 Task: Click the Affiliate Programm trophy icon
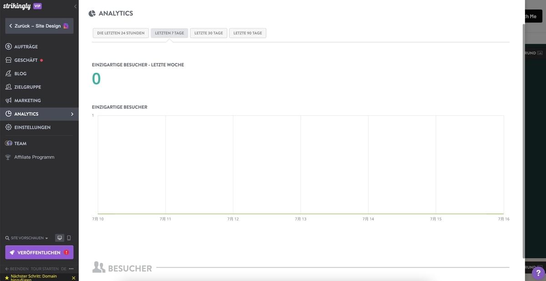point(8,157)
